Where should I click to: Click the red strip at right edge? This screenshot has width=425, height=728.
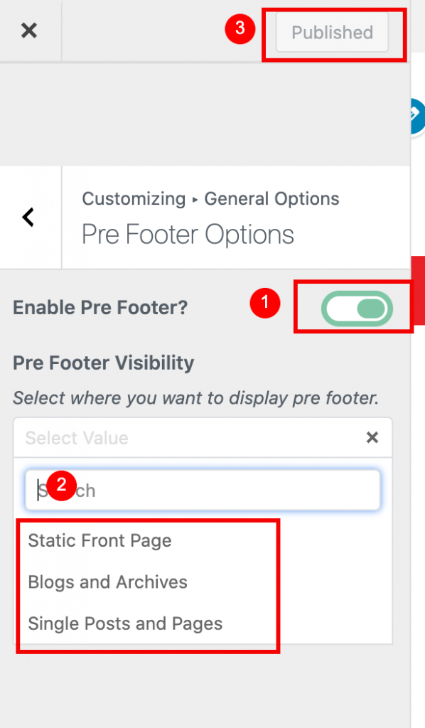[x=418, y=290]
